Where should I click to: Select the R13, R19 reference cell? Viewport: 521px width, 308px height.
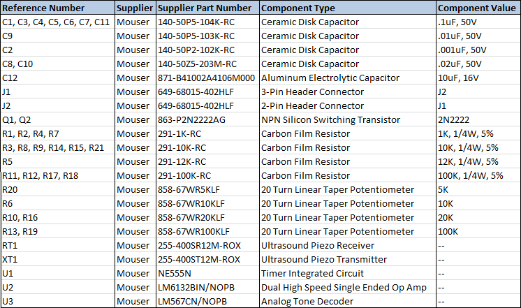tap(58, 231)
